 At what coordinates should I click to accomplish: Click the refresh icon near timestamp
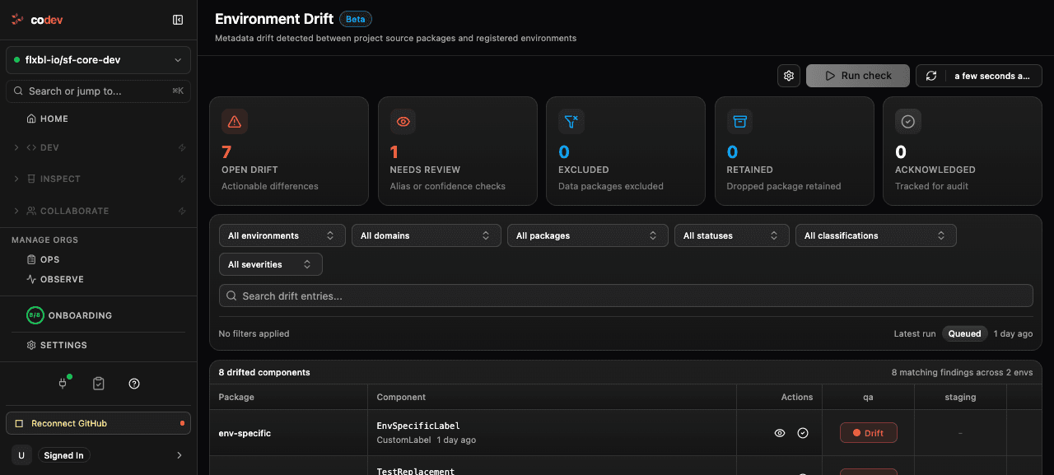[x=931, y=76]
